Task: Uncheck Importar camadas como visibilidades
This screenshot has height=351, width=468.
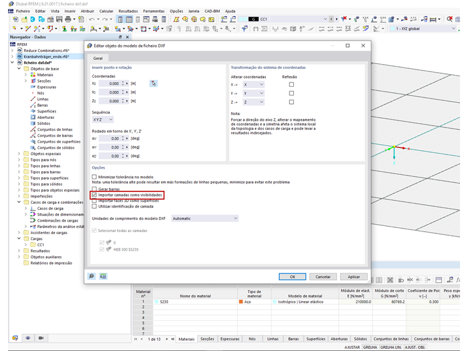Action: (94, 195)
